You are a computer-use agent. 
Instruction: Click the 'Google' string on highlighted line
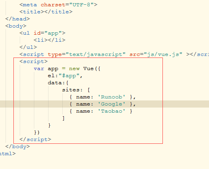pos(112,104)
